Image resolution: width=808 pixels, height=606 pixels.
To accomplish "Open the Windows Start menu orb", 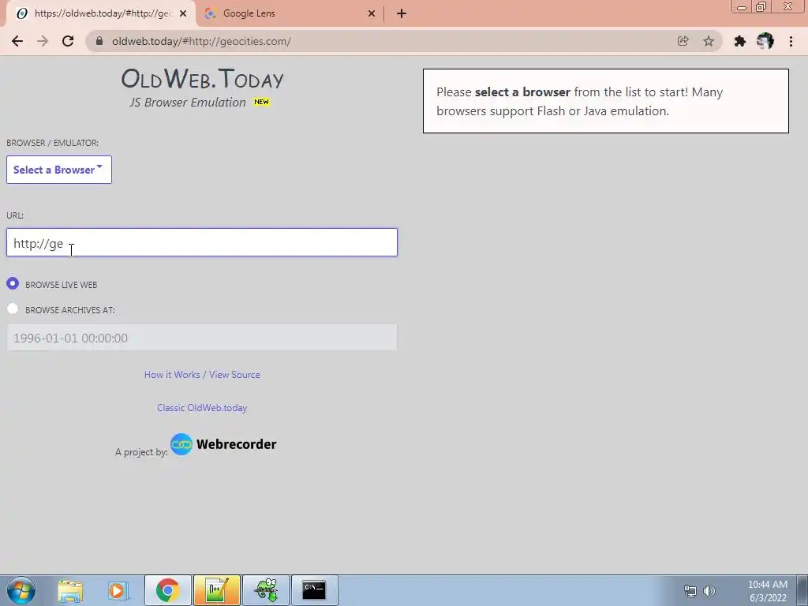I will coord(21,590).
